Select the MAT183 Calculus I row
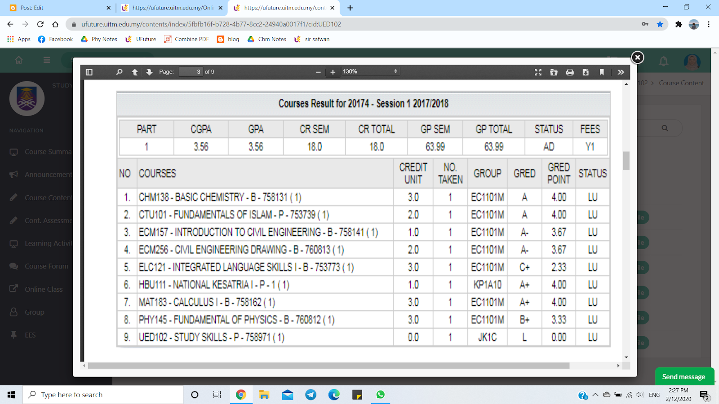This screenshot has width=719, height=404. click(x=363, y=302)
